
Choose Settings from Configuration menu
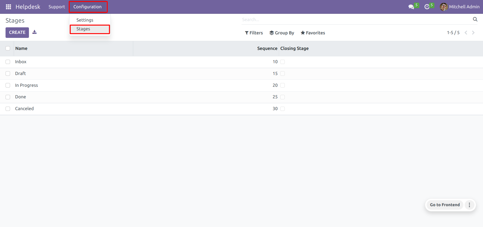click(x=85, y=20)
